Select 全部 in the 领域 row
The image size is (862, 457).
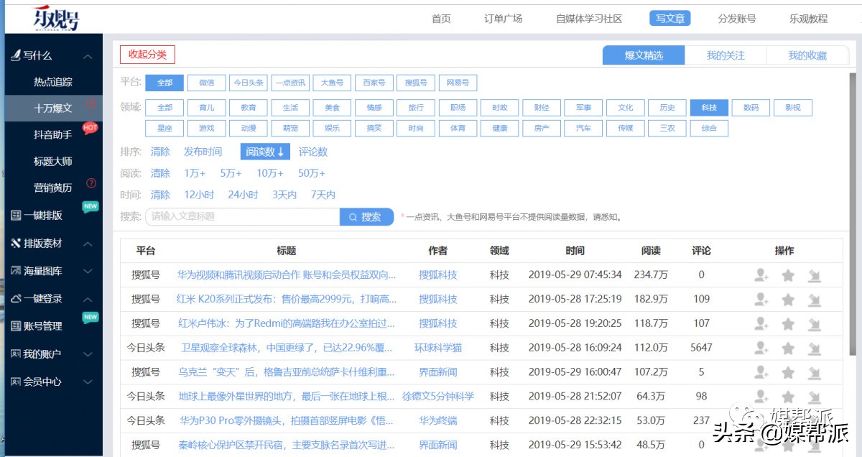click(164, 108)
